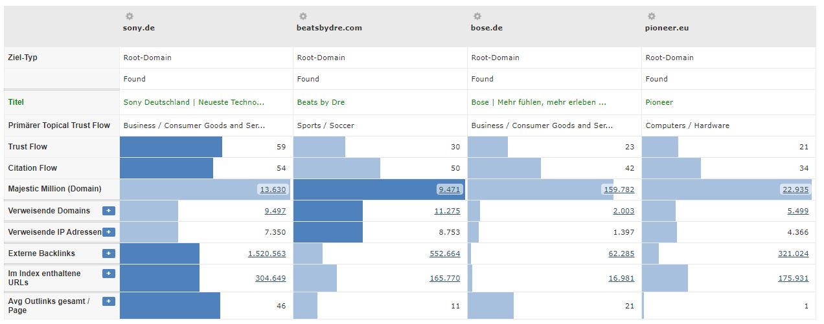Open external backlinks count 1.520.563
The height and width of the screenshot is (324, 824).
pyautogui.click(x=267, y=254)
